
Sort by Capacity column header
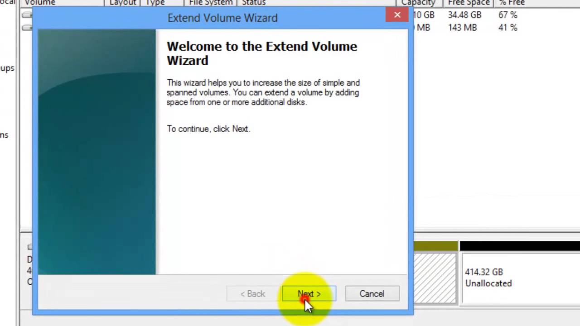click(418, 3)
